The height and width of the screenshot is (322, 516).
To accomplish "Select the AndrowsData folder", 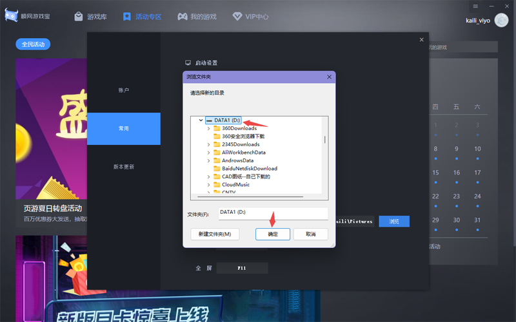I will (x=233, y=160).
